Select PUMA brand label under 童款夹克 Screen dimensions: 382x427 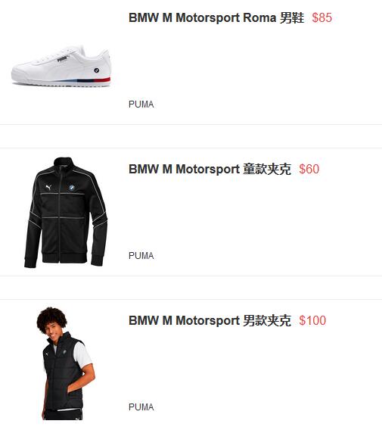point(141,256)
